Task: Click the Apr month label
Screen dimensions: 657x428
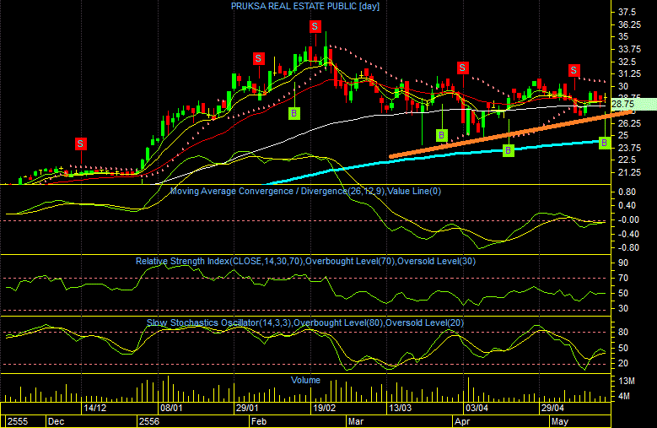Action: [x=462, y=422]
